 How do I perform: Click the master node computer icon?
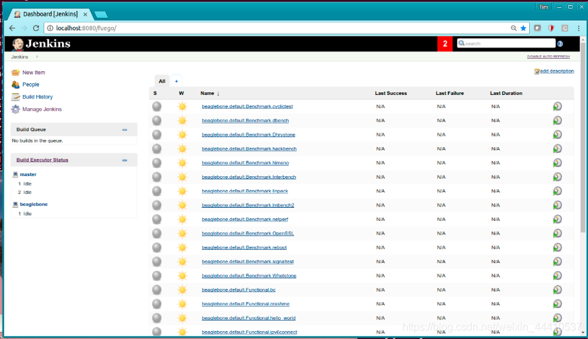click(x=15, y=174)
